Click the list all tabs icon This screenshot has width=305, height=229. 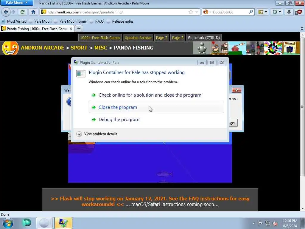[x=302, y=29]
